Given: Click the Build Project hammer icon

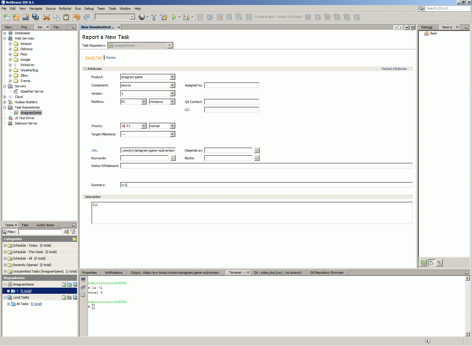Looking at the screenshot, I should click(154, 17).
